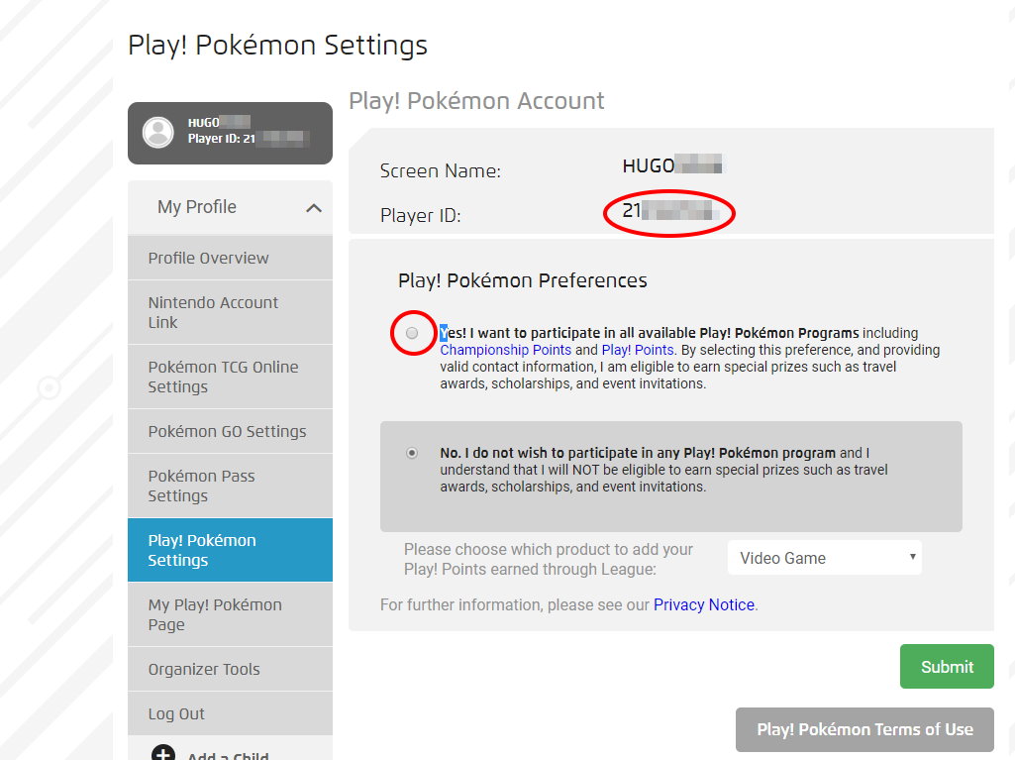This screenshot has height=760, width=1015.
Task: Open My Play! Pokémon Page
Action: [215, 614]
